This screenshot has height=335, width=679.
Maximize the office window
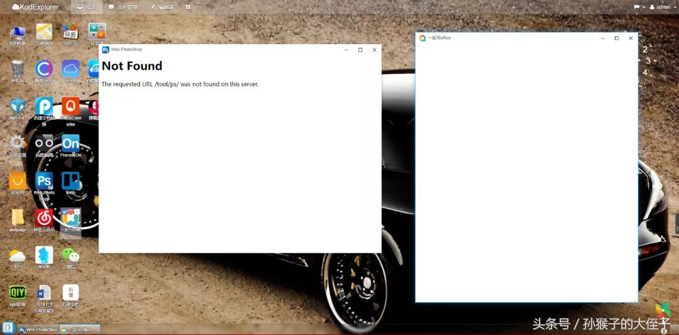pos(617,38)
